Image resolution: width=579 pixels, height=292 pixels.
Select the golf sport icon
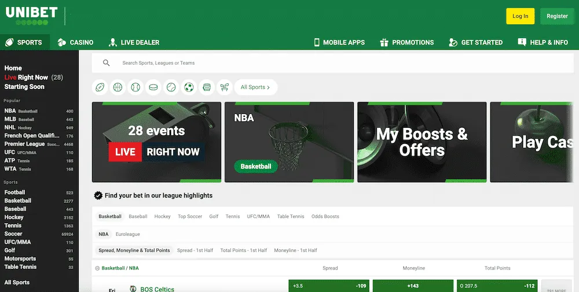(225, 87)
